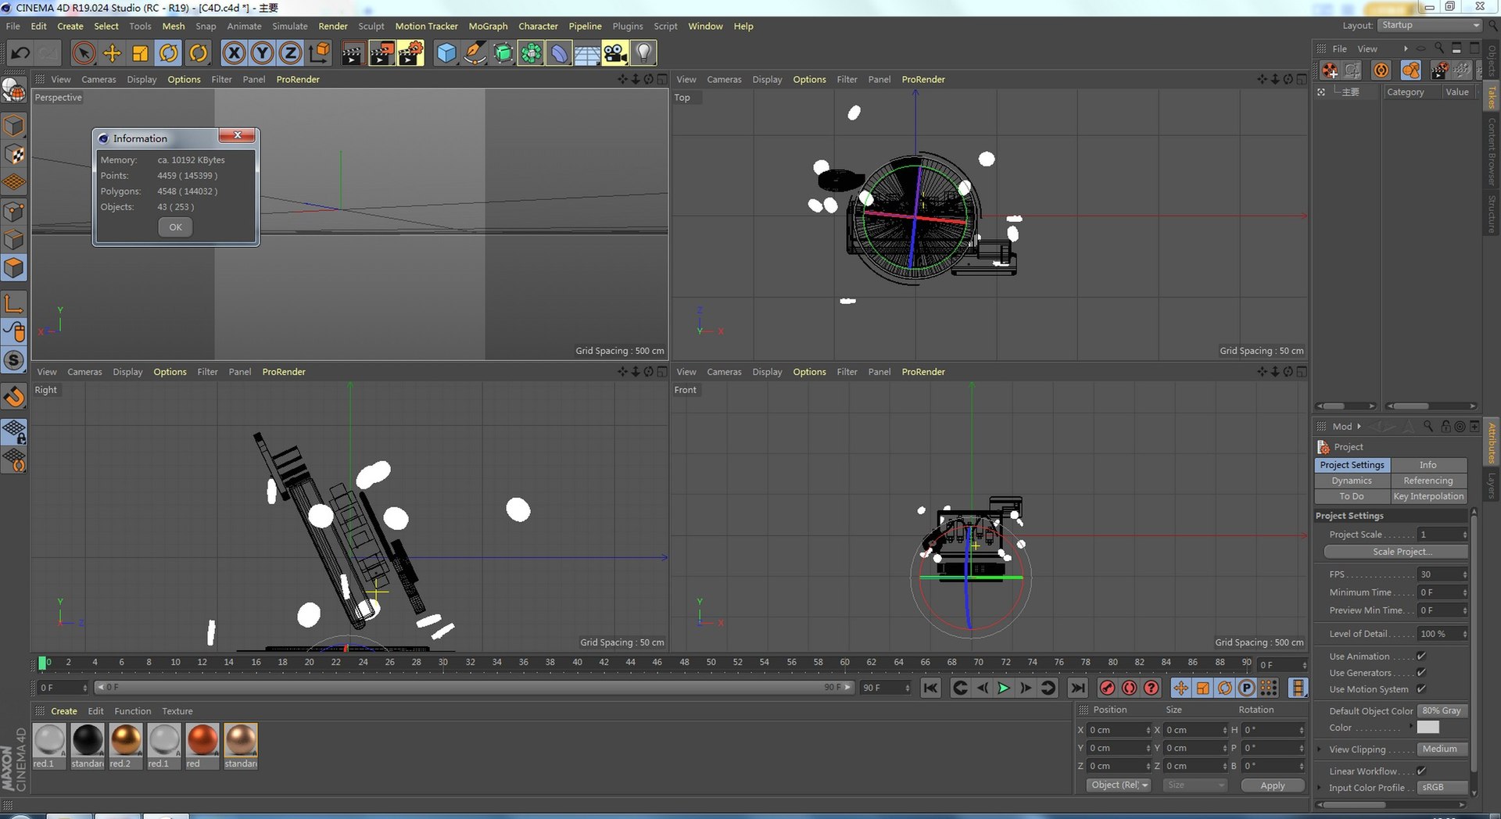This screenshot has width=1501, height=819.
Task: Click the Color swatch in Project Settings
Action: [1428, 728]
